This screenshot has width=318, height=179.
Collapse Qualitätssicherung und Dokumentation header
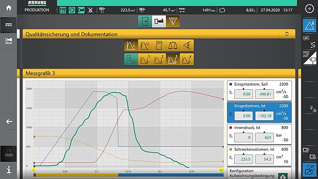tap(287, 34)
